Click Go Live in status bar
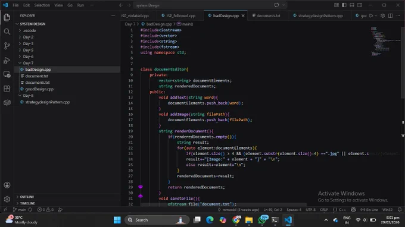 pos(369,210)
